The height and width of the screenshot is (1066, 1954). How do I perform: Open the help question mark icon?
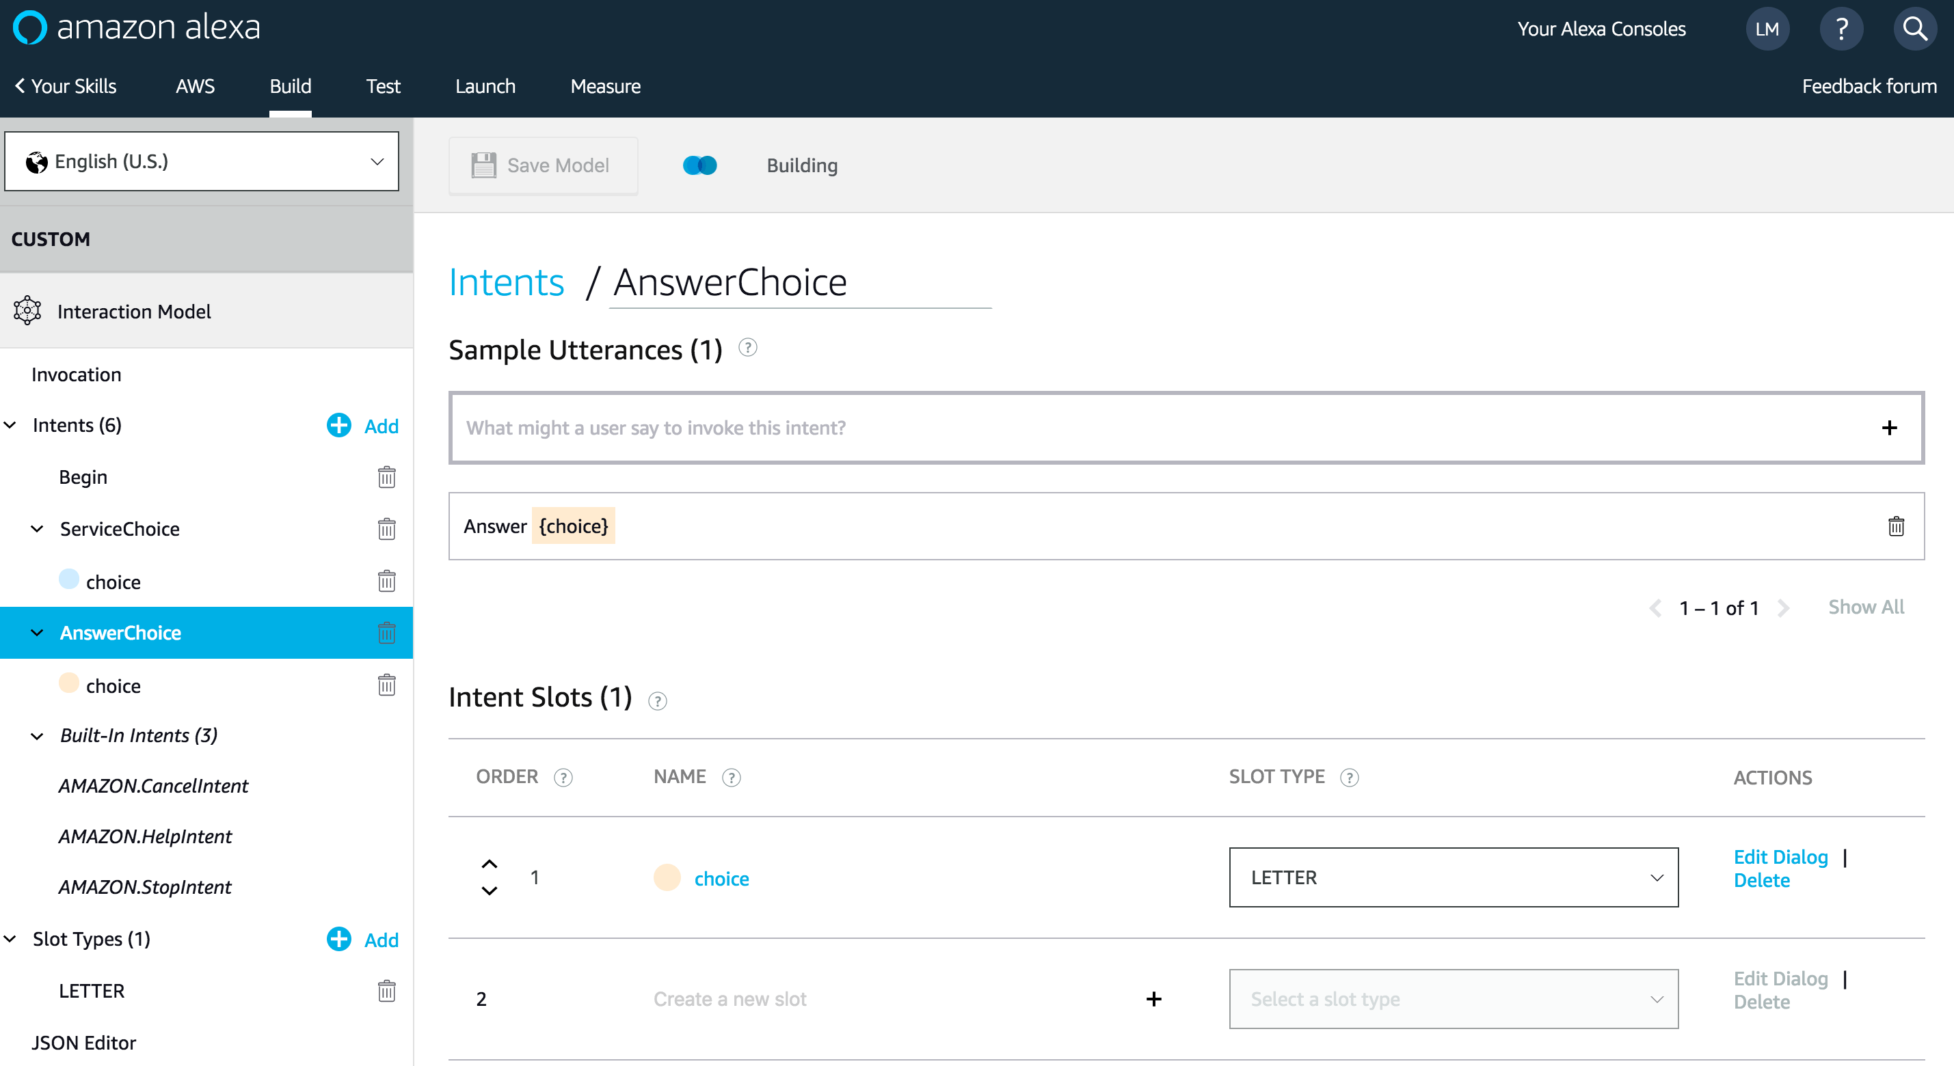tap(1841, 29)
